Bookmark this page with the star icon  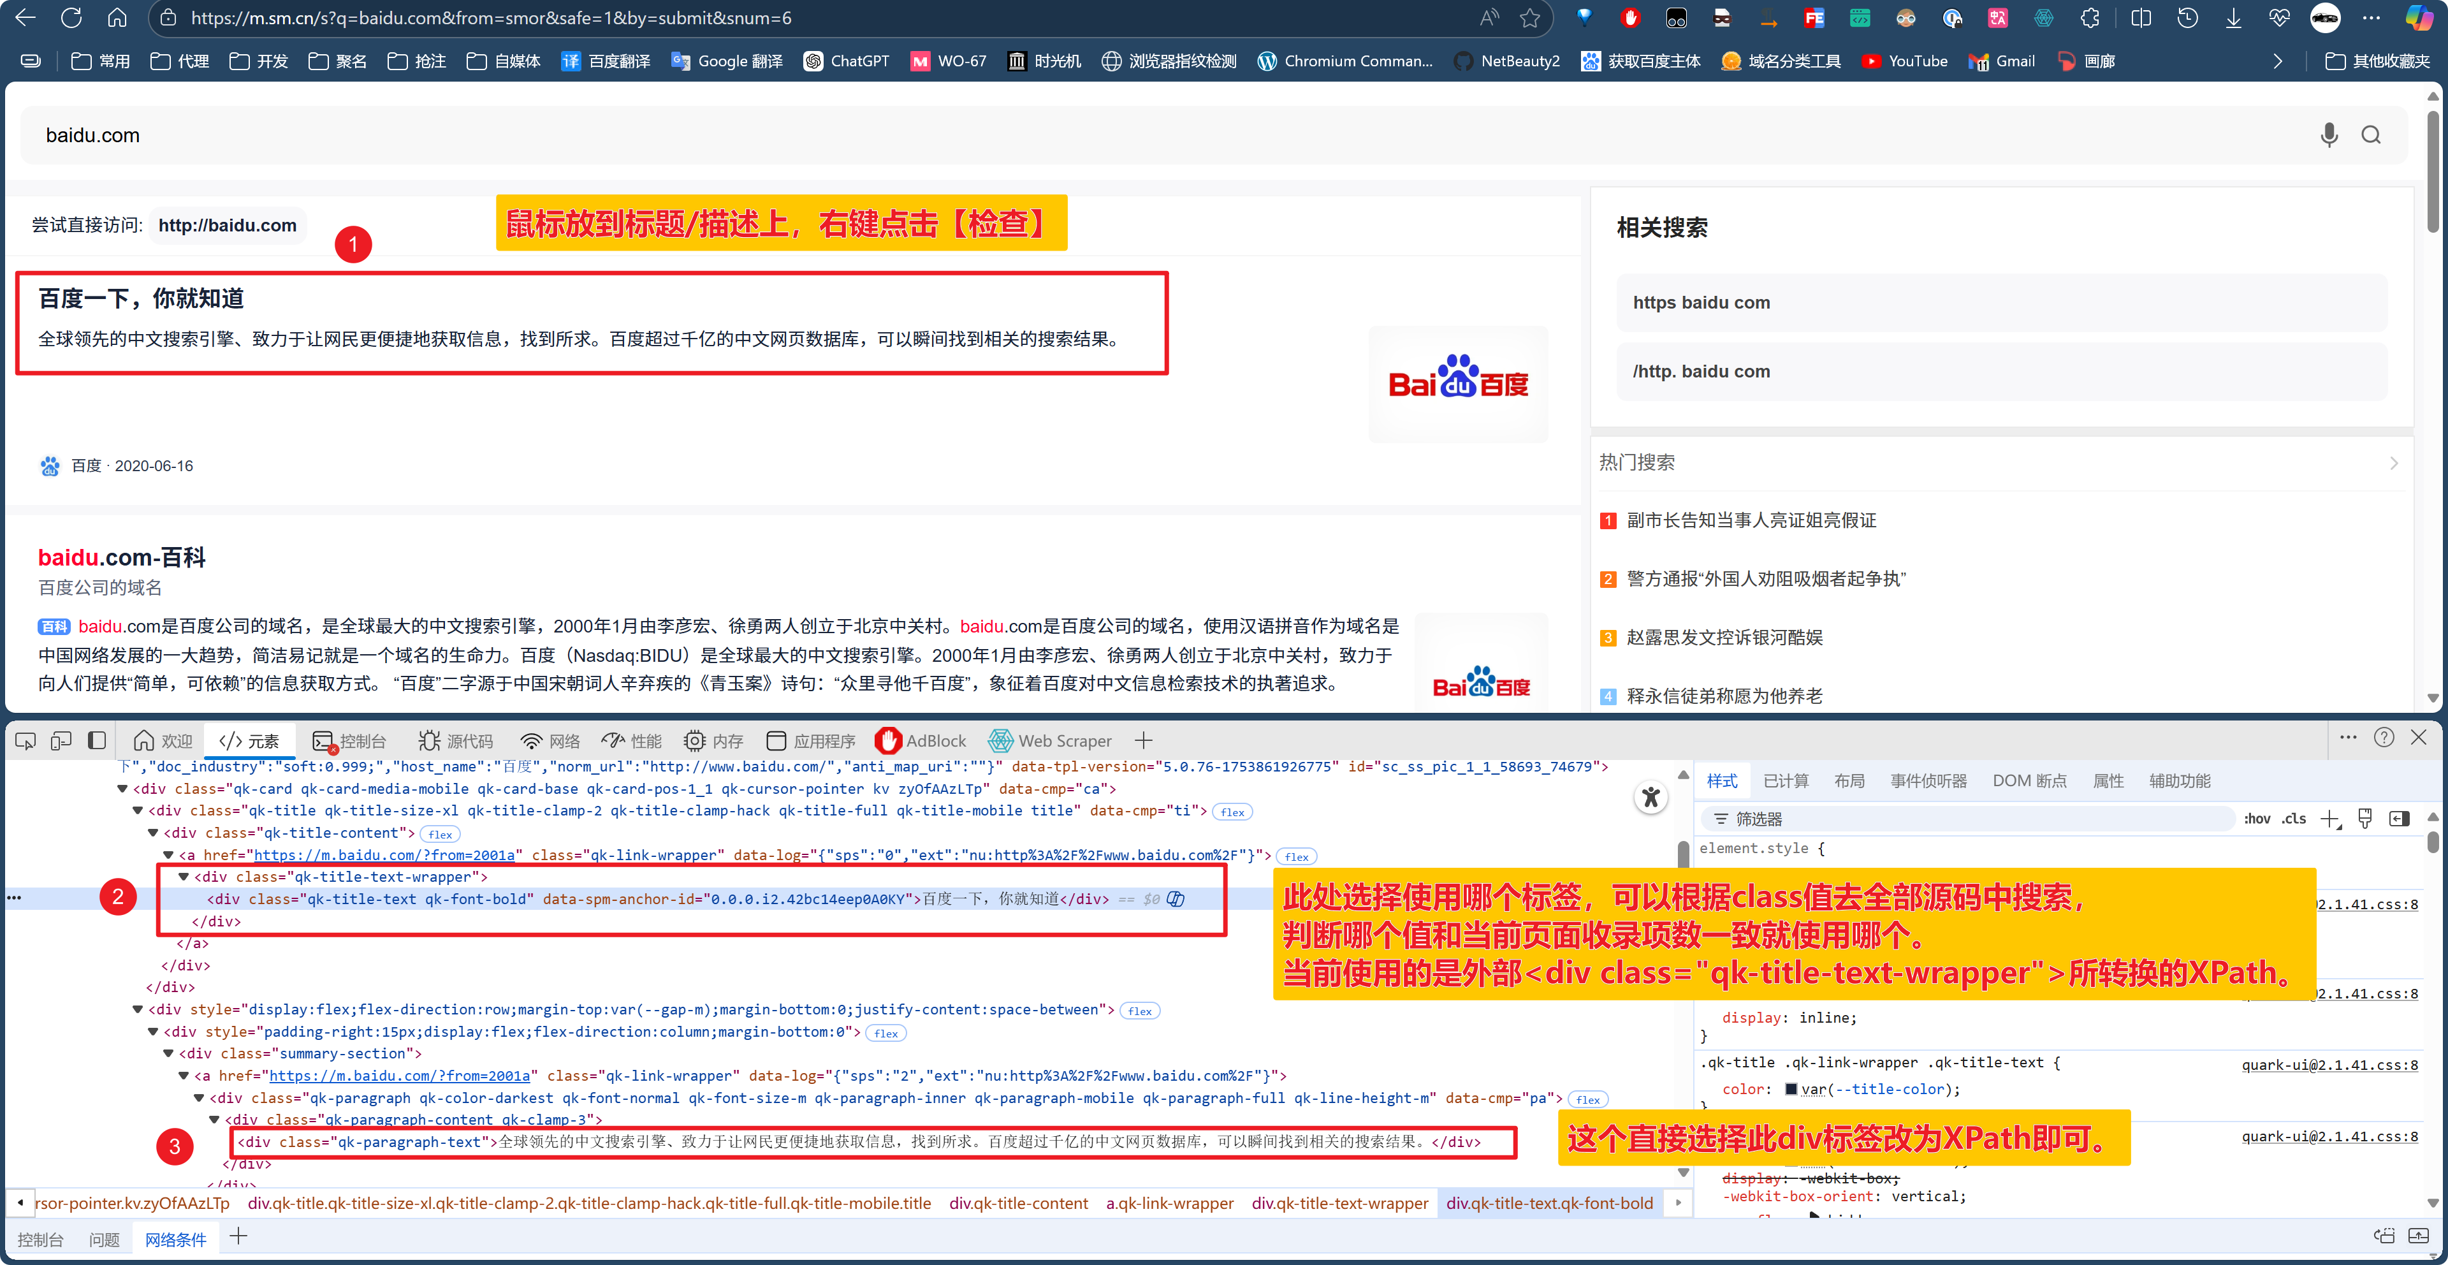1529,17
